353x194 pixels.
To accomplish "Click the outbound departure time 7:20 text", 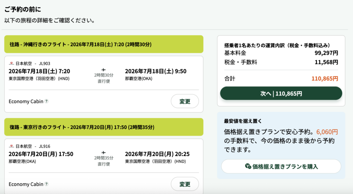I will point(64,71).
